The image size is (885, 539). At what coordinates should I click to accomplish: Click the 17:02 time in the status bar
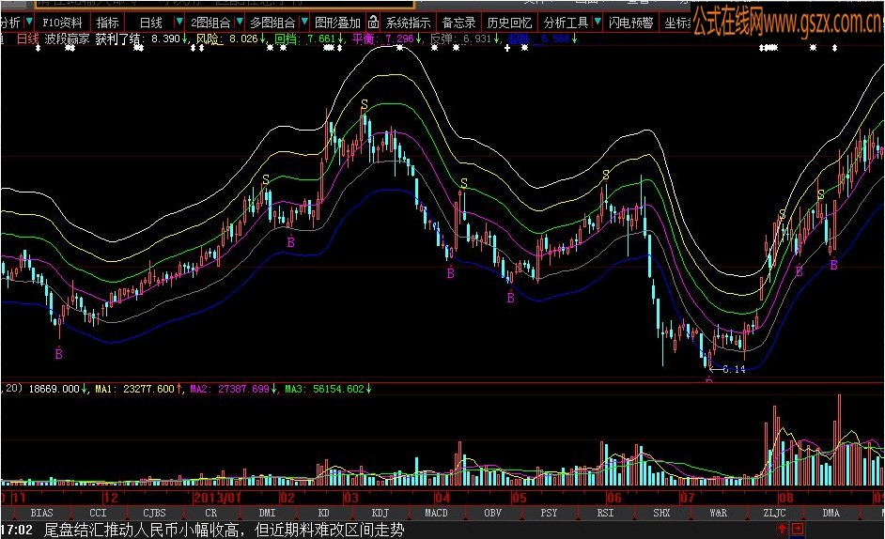click(x=17, y=530)
